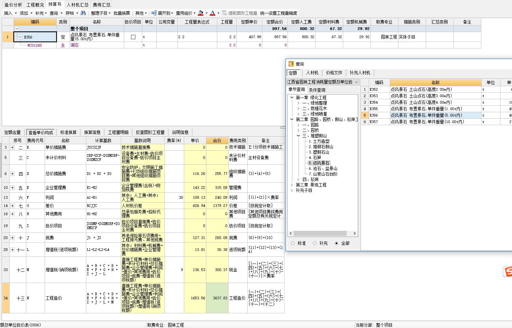This screenshot has height=328, width=512.
Task: Switch to the 造价分析 tab
Action: (x=13, y=5)
